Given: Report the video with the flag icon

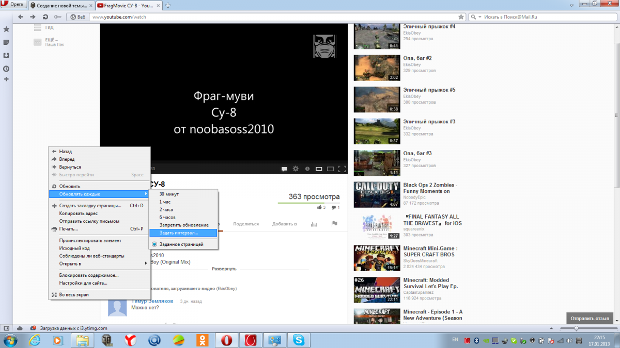Looking at the screenshot, I should (334, 224).
